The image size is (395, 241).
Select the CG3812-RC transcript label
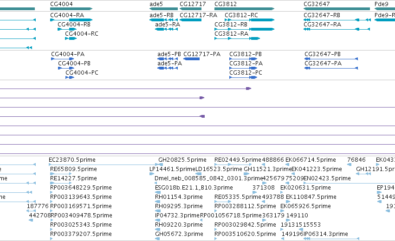pyautogui.click(x=241, y=15)
